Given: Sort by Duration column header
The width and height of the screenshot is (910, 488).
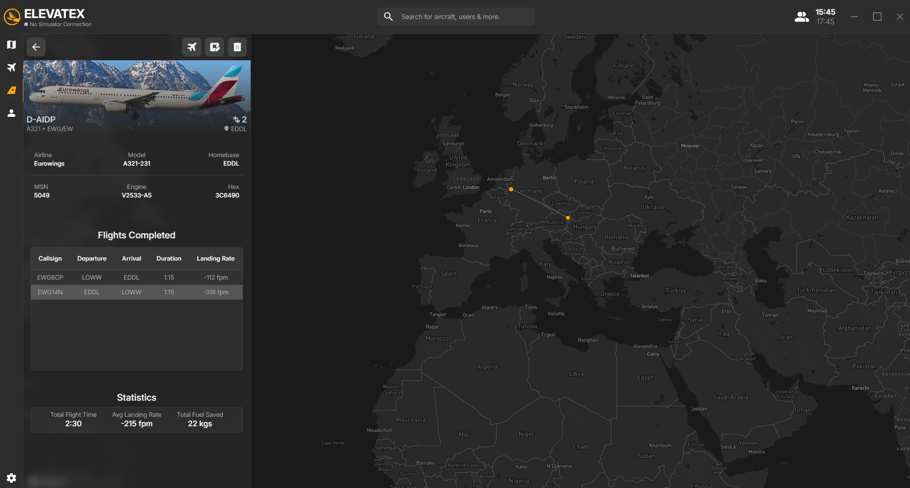Looking at the screenshot, I should pos(169,259).
